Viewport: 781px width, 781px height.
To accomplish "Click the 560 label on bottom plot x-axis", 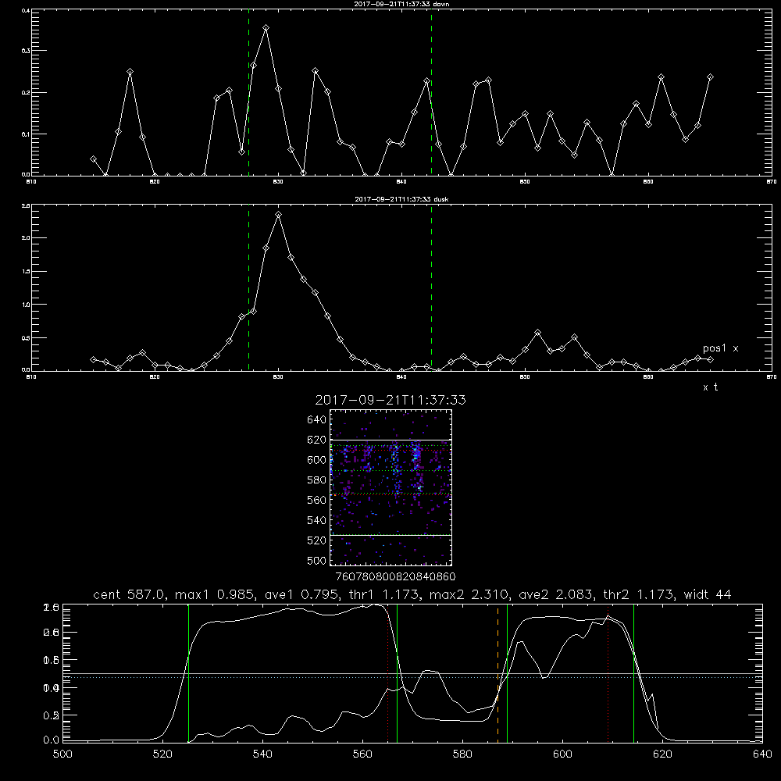I will pyautogui.click(x=362, y=754).
